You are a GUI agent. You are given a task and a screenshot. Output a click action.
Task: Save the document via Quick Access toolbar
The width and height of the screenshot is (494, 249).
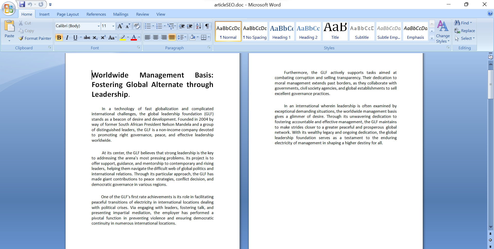[22, 4]
